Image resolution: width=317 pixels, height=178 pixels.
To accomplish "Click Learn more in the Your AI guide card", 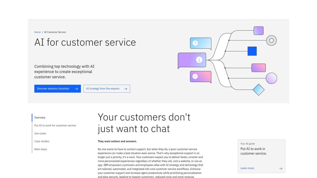I will [247, 168].
